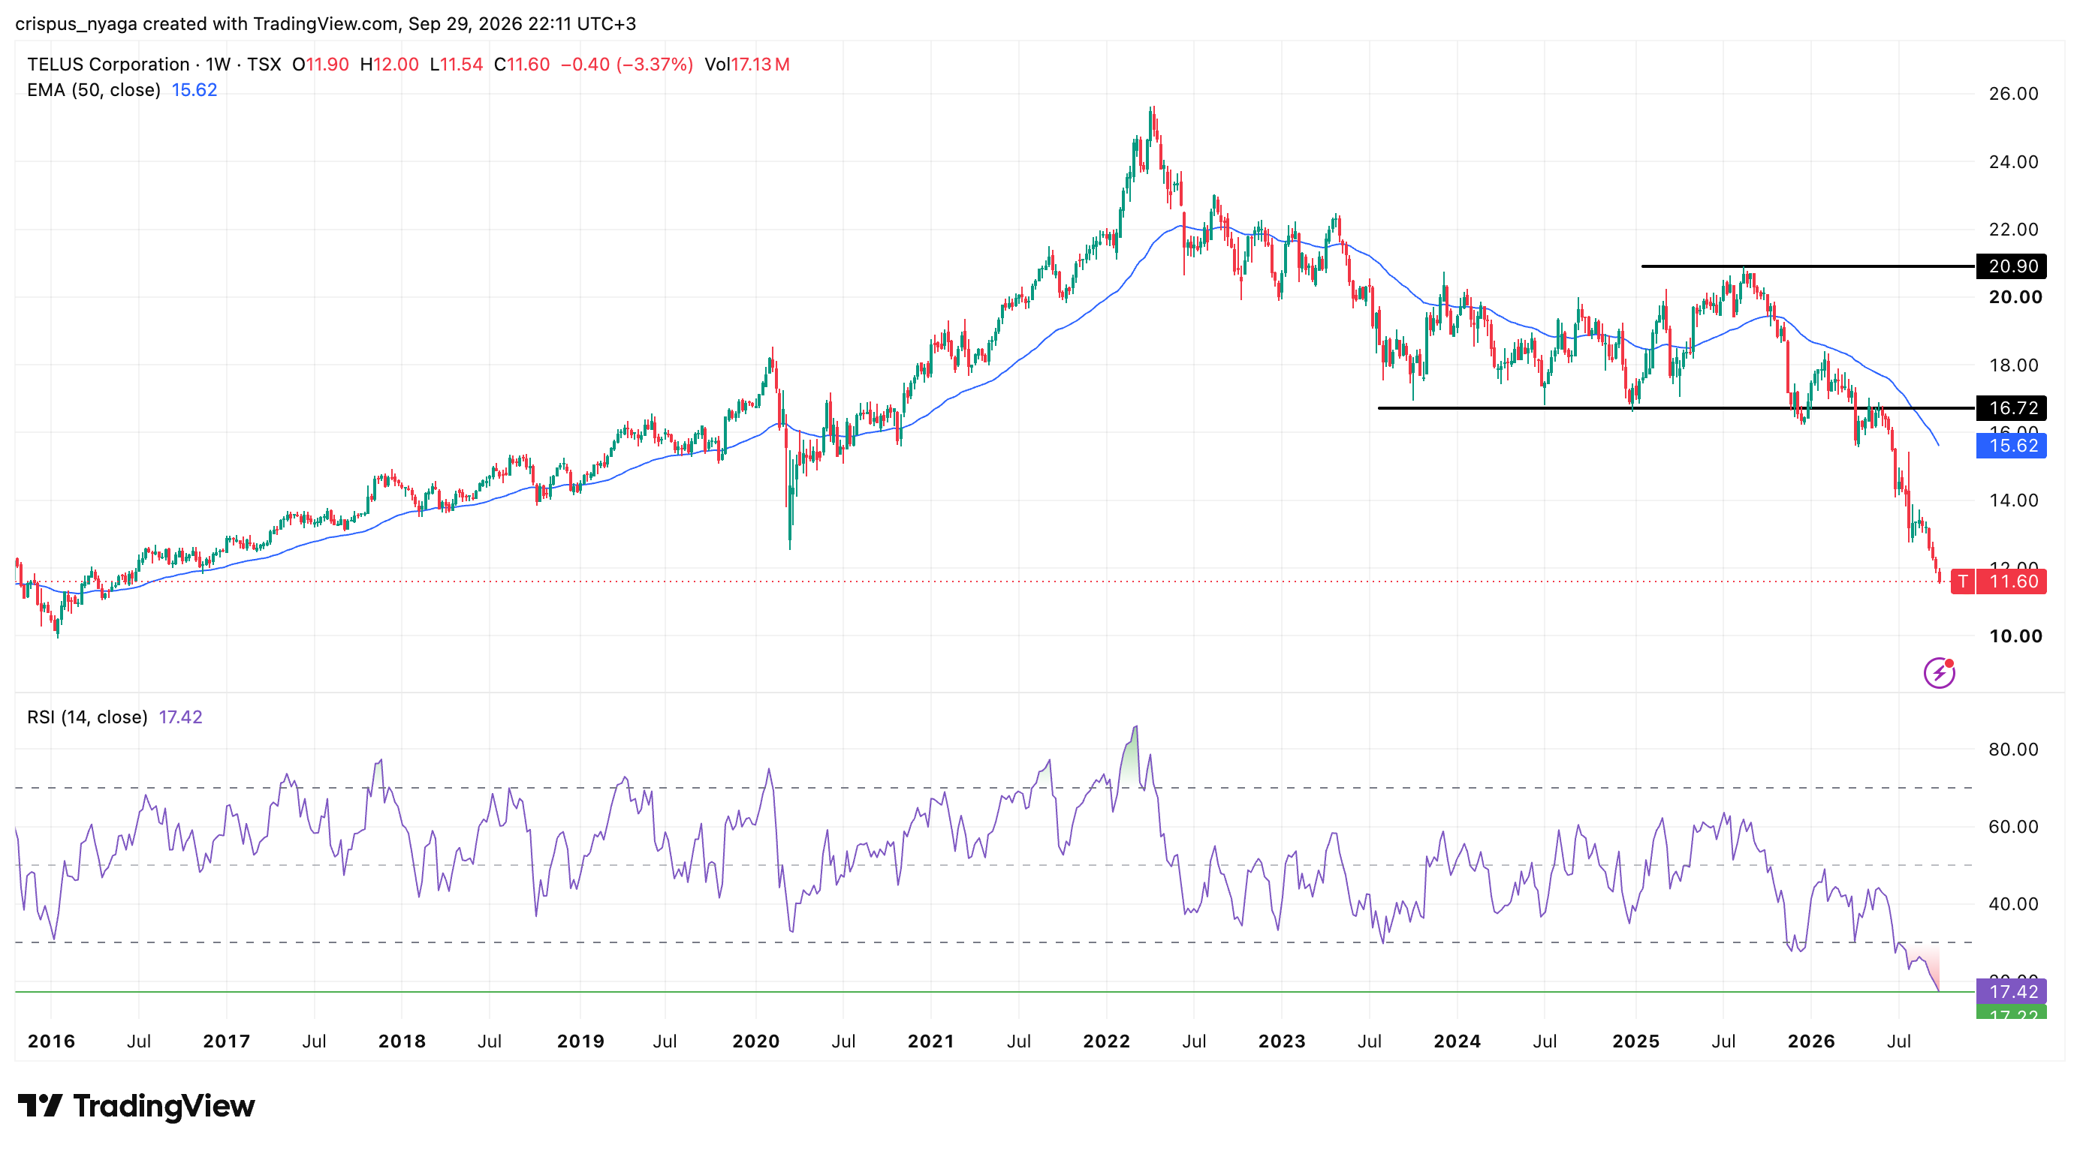2080x1151 pixels.
Task: Click the O11.90 open price value
Action: pos(321,65)
